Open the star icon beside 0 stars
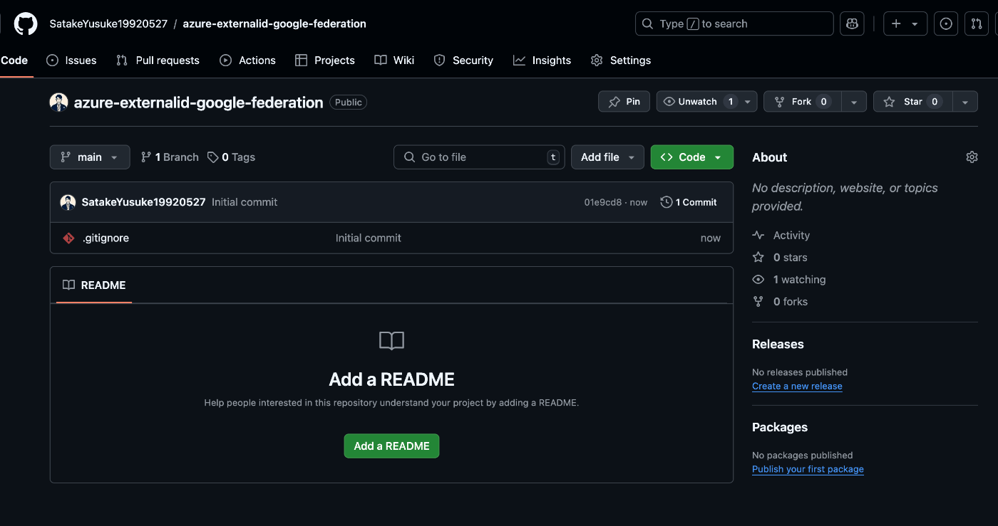 point(758,258)
